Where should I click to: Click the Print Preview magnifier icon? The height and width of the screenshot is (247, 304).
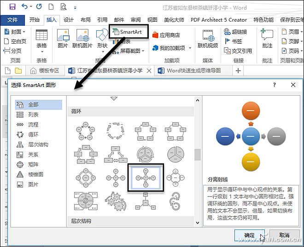click(x=64, y=7)
